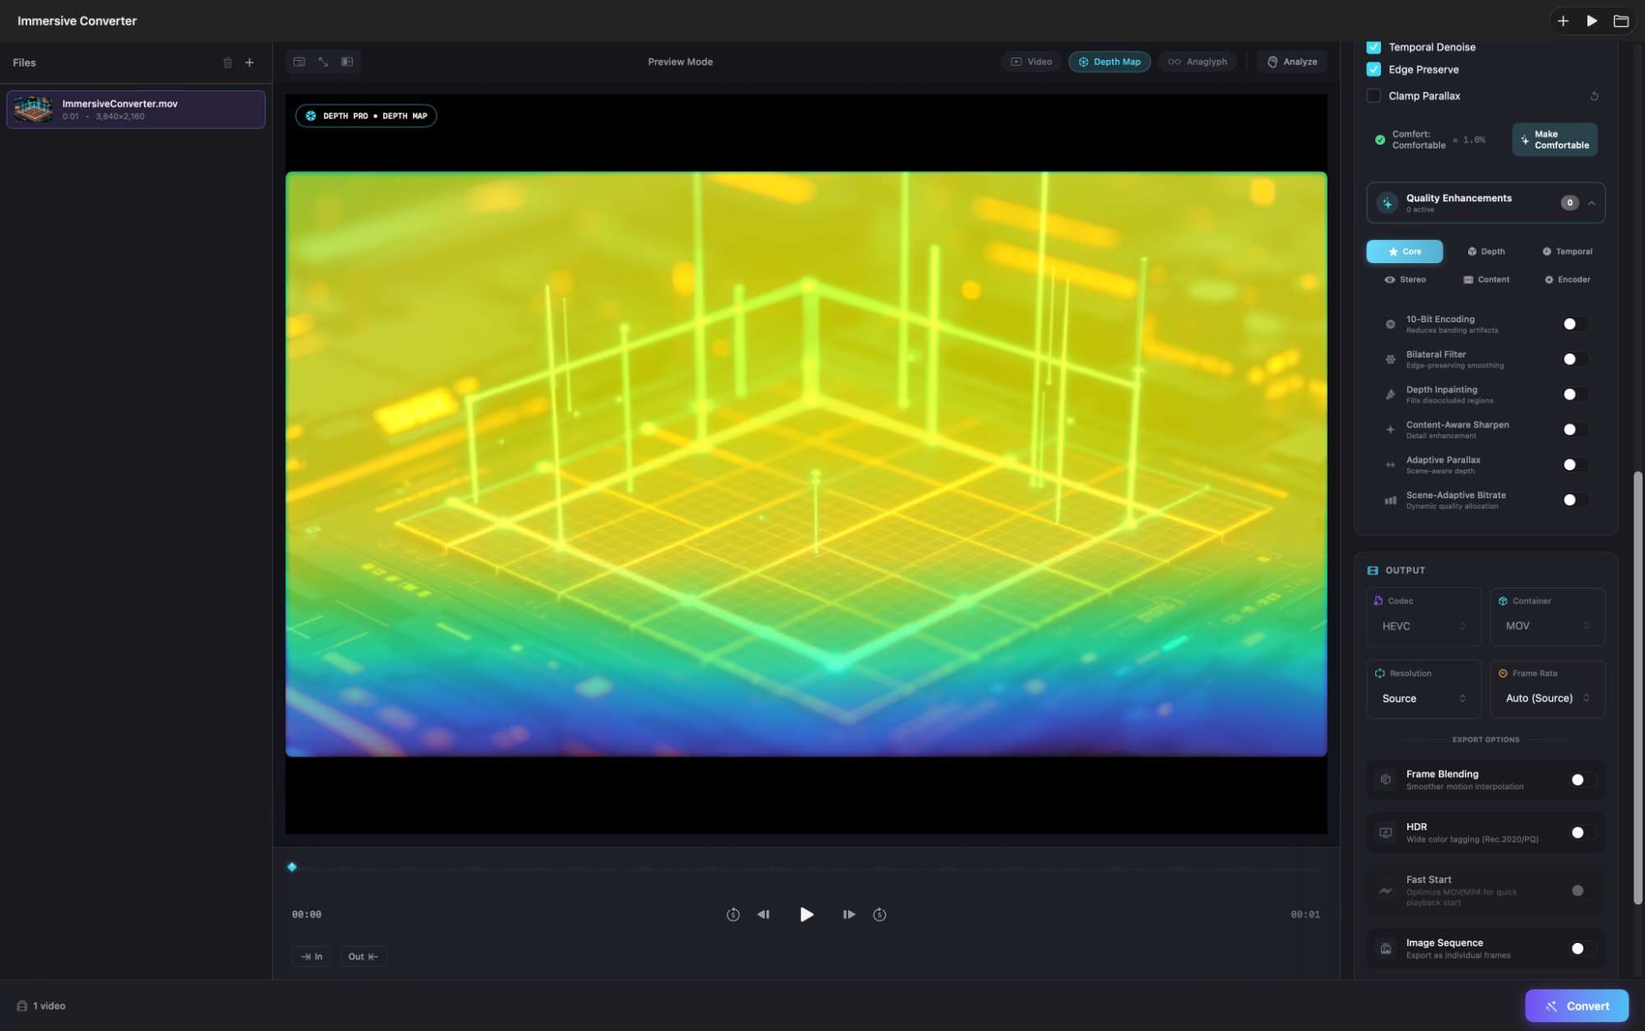
Task: Open the Depth enhancements category
Action: pos(1485,251)
